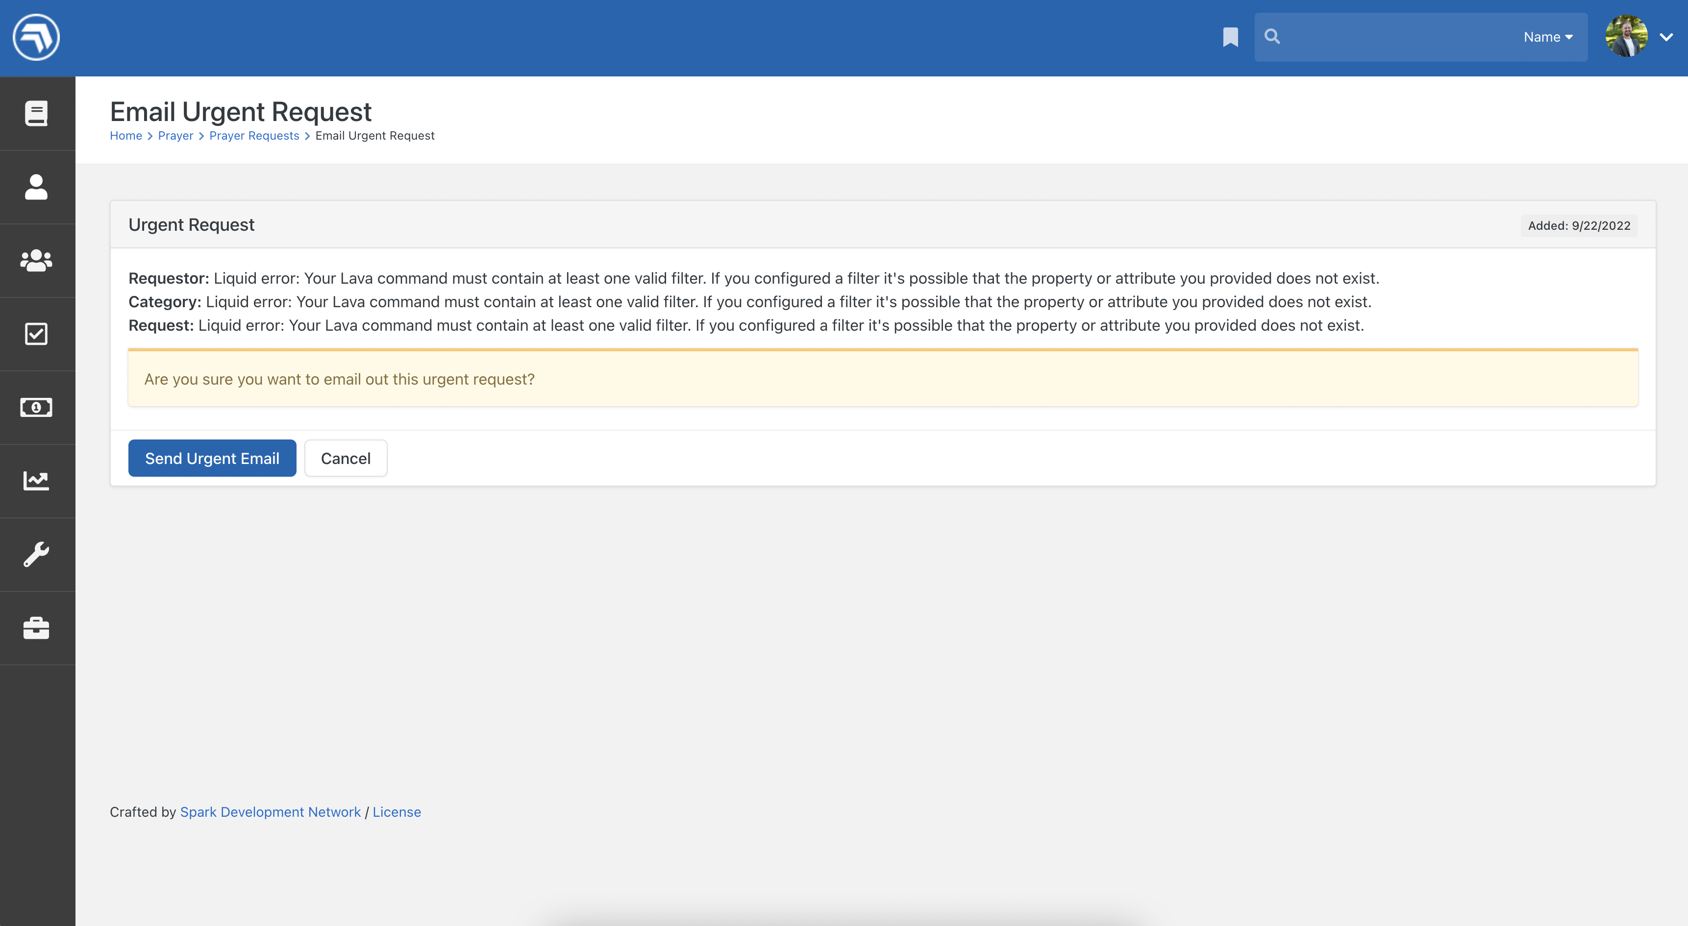Open the Name search filter dropdown
Screen dimensions: 1688x926
point(1548,37)
